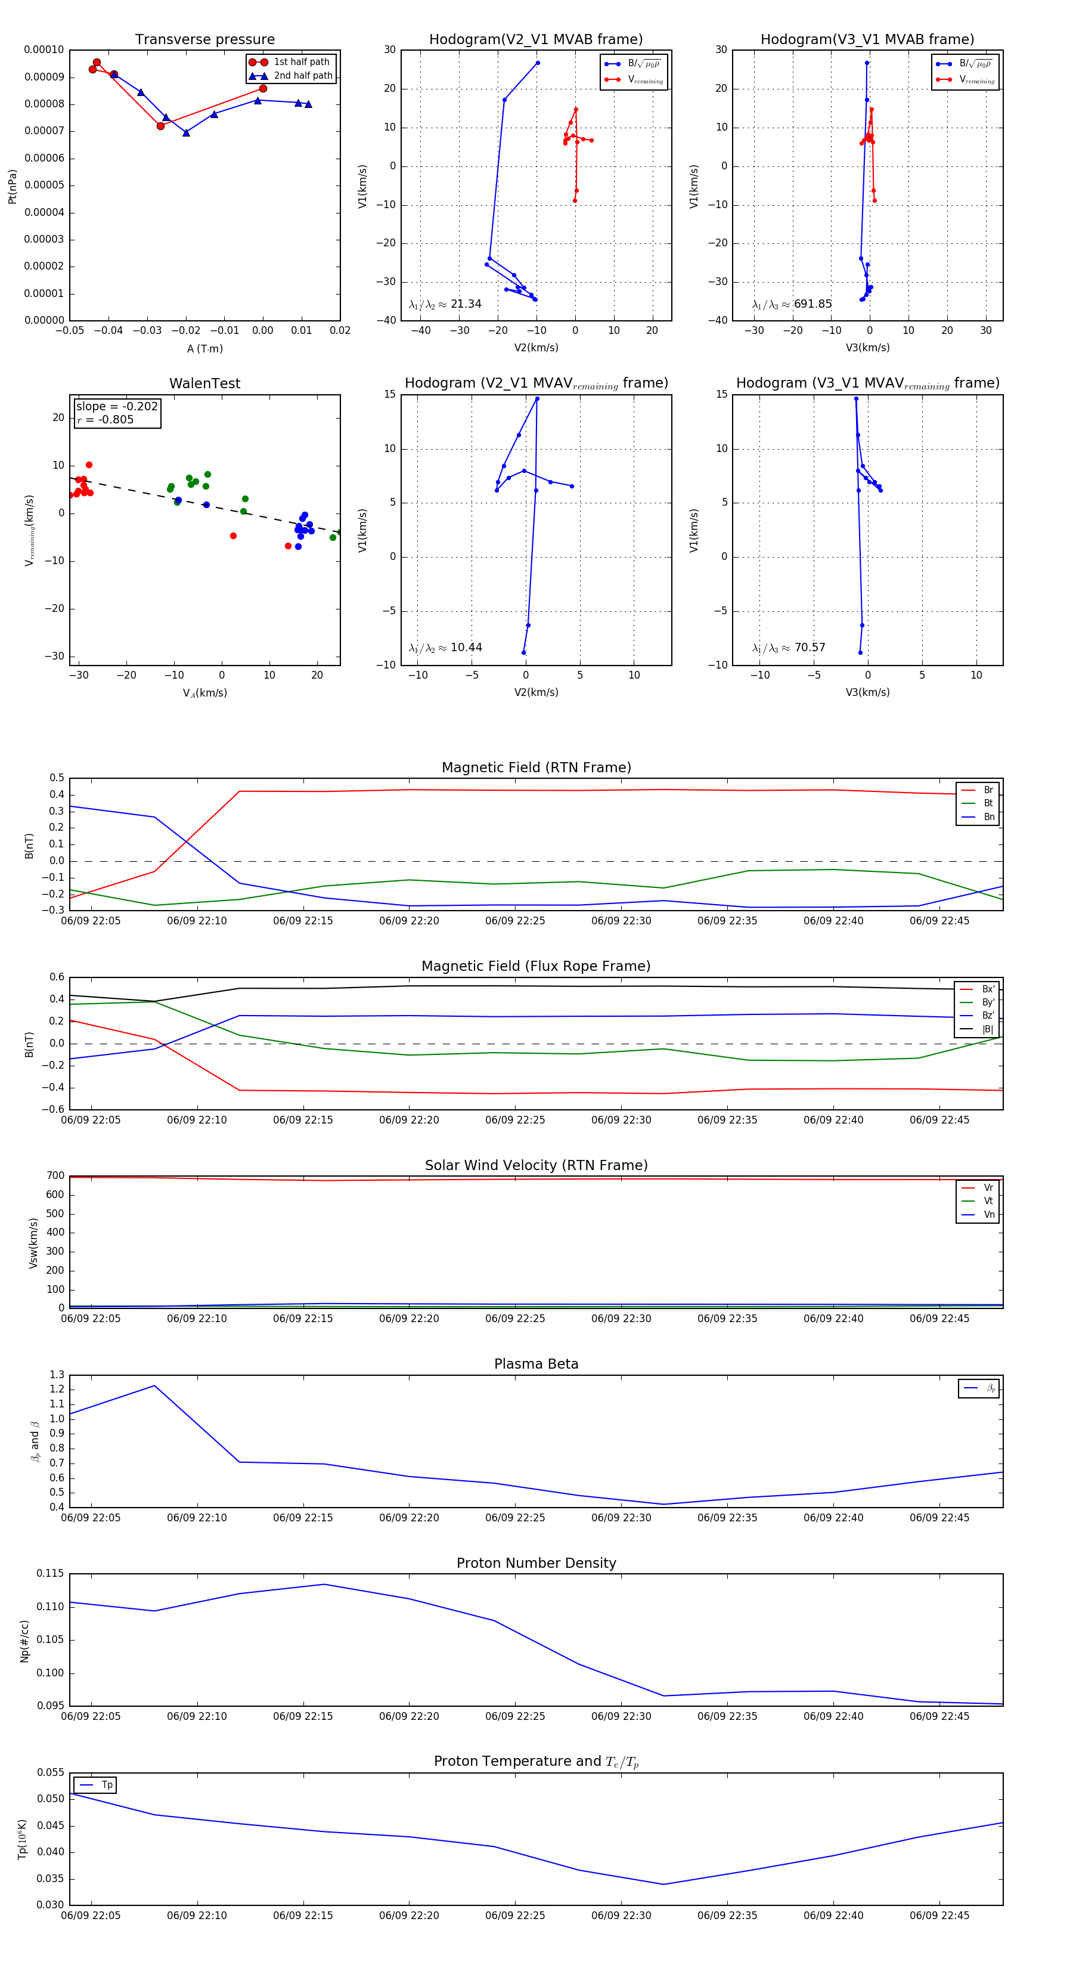Click 'Vt' legend entry
Viewport: 1073px width, 1968px height.
[x=978, y=1201]
